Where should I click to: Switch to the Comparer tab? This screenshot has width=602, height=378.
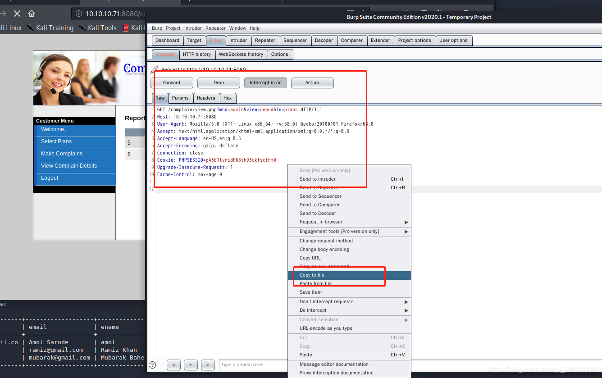coord(352,41)
